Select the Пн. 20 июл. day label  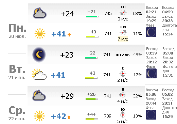click(x=17, y=31)
